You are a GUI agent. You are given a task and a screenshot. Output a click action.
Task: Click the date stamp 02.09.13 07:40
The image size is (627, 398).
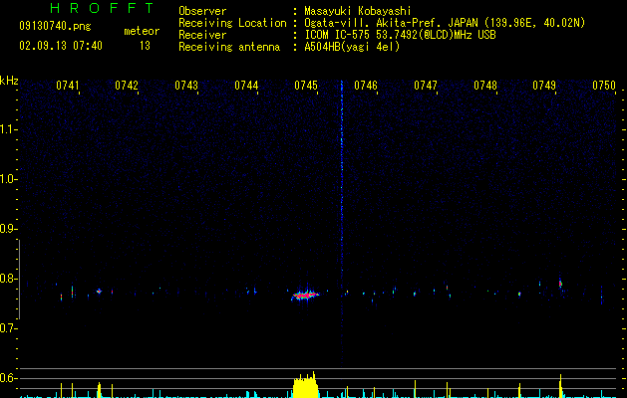tap(61, 46)
